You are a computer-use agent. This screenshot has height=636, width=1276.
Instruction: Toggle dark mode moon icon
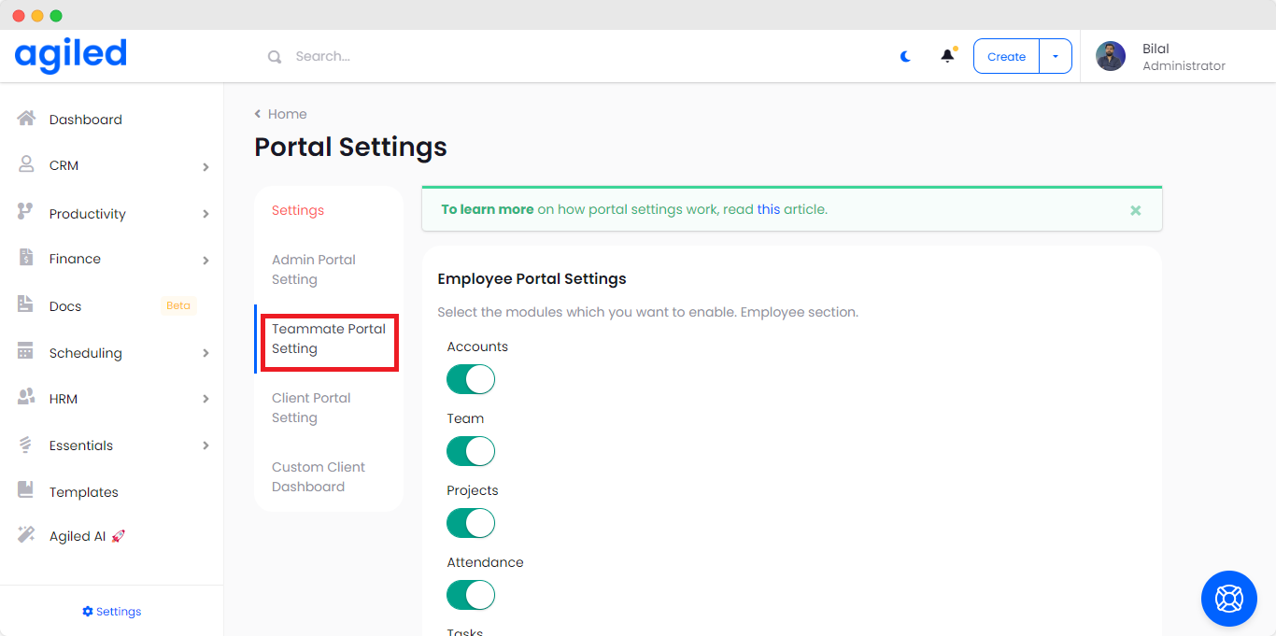click(905, 56)
